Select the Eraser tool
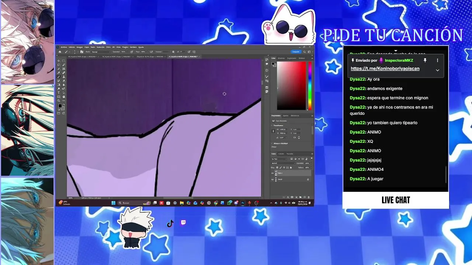Viewport: 472px width, 265px height. (x=64, y=81)
